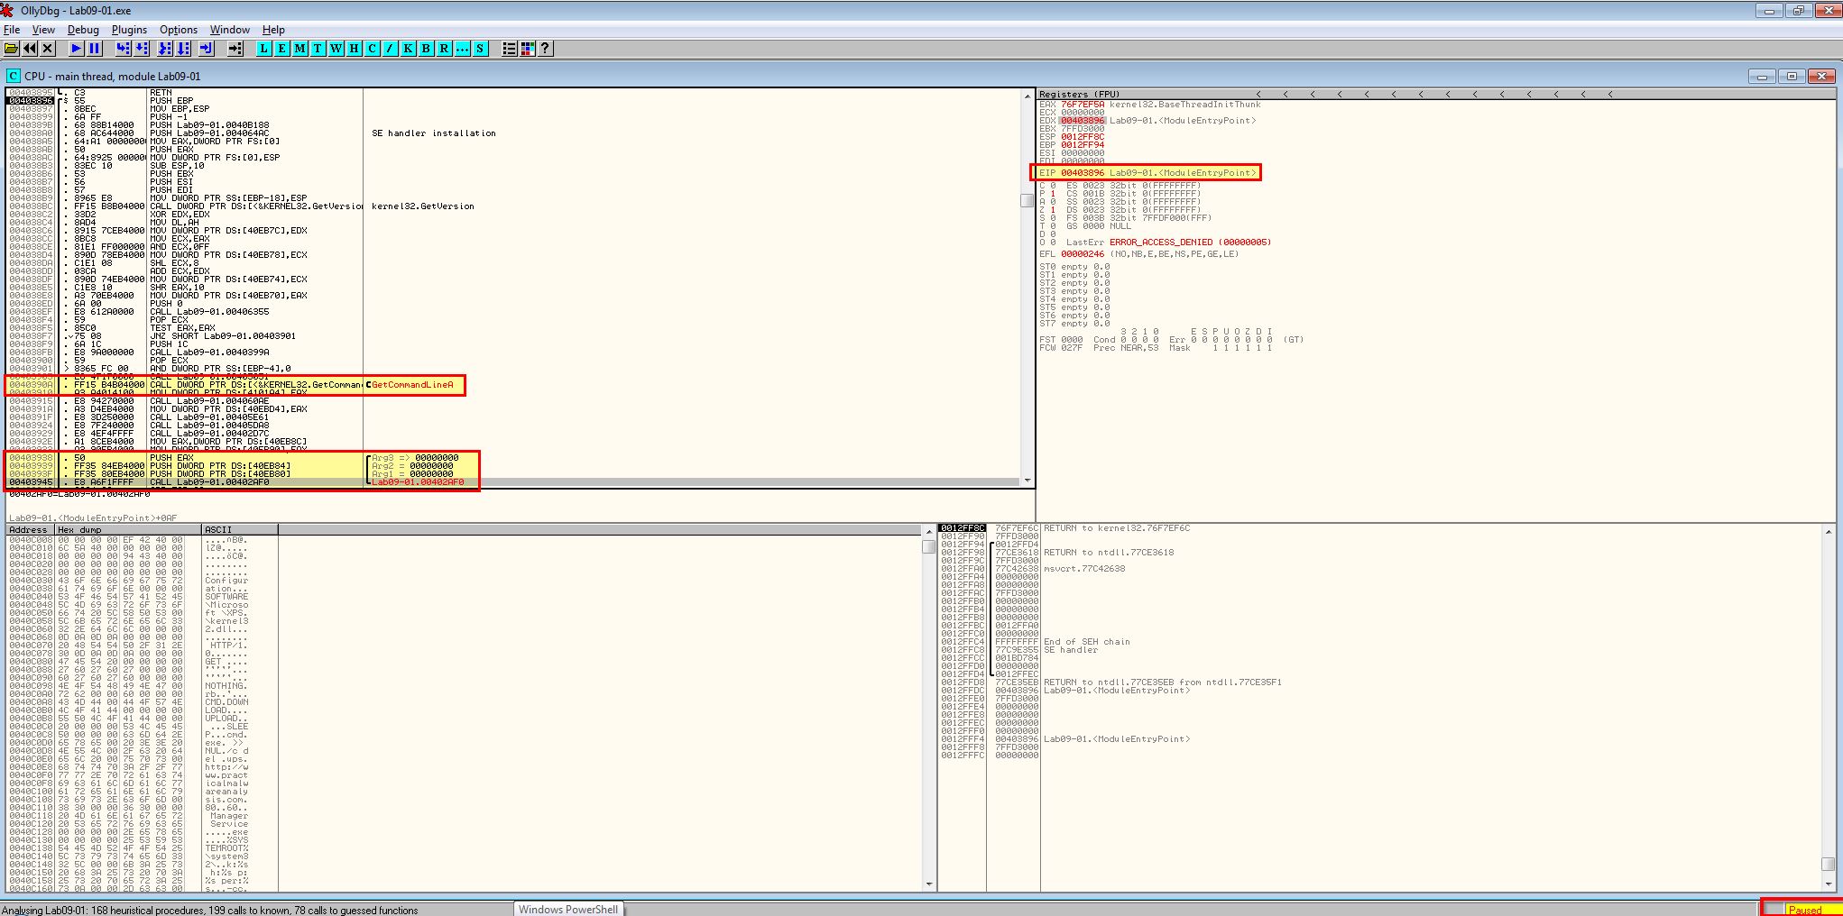The width and height of the screenshot is (1843, 916).
Task: Open the Appearance color grid icon
Action: tap(528, 49)
